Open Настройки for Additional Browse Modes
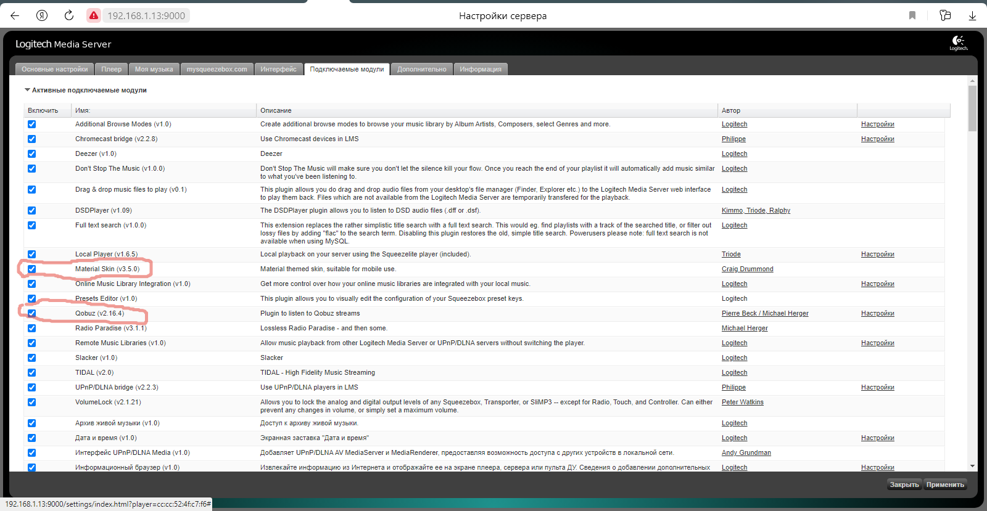This screenshot has width=987, height=511. 877,124
